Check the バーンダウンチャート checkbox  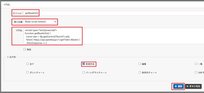tap(84, 72)
